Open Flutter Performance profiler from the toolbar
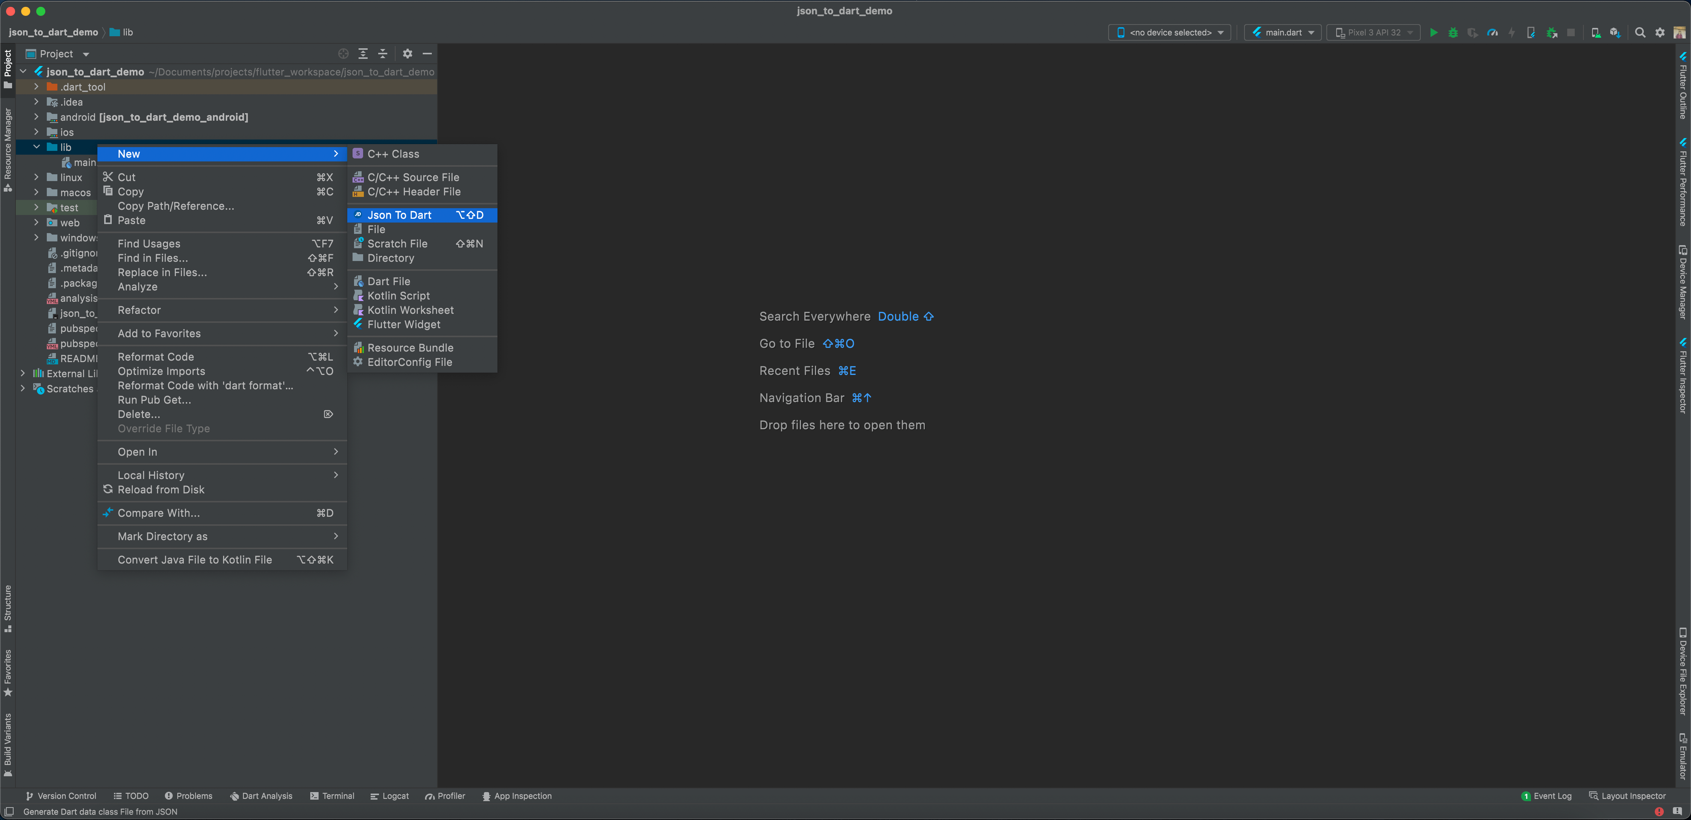This screenshot has width=1691, height=820. click(1492, 32)
